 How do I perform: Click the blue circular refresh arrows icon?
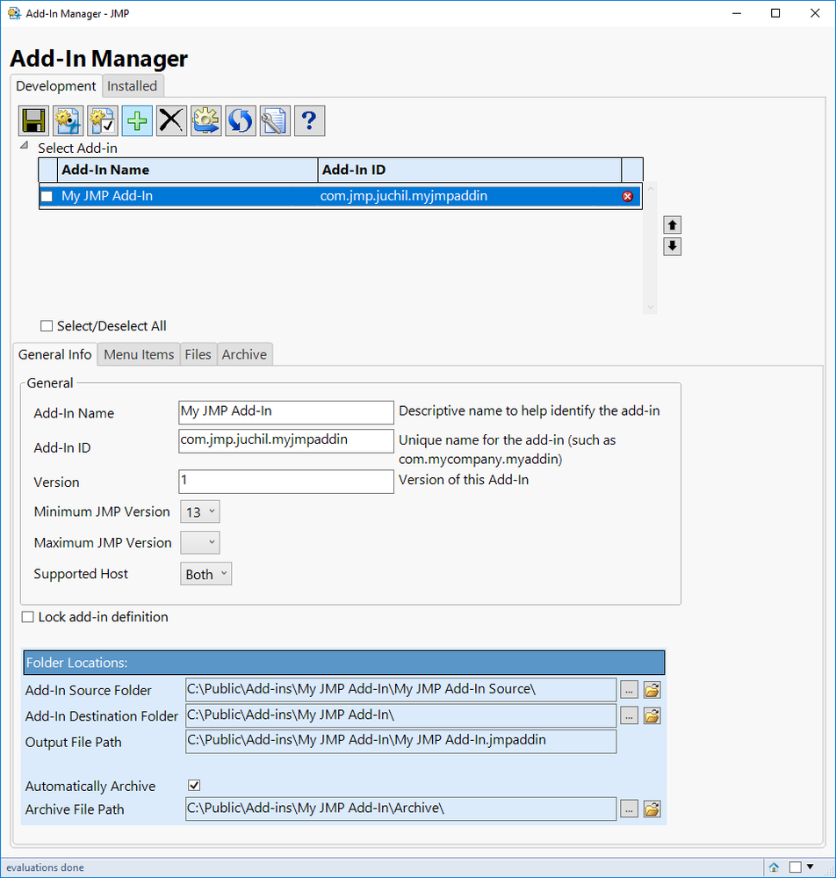(x=241, y=120)
